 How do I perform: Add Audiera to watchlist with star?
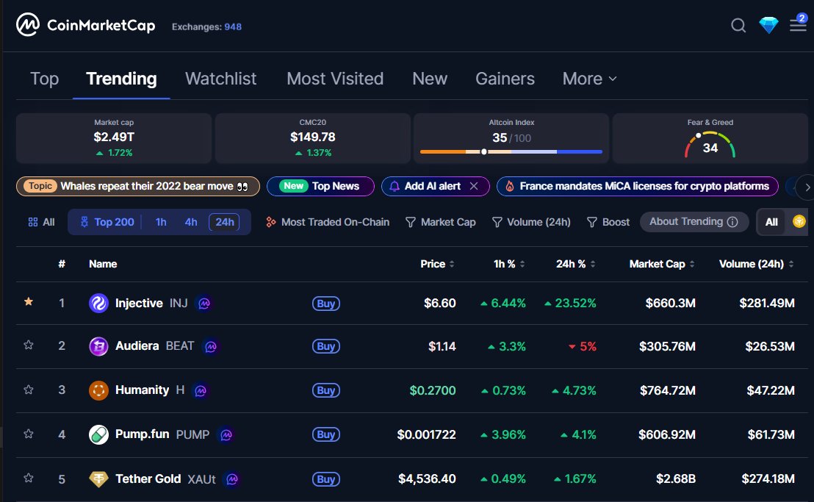click(29, 345)
